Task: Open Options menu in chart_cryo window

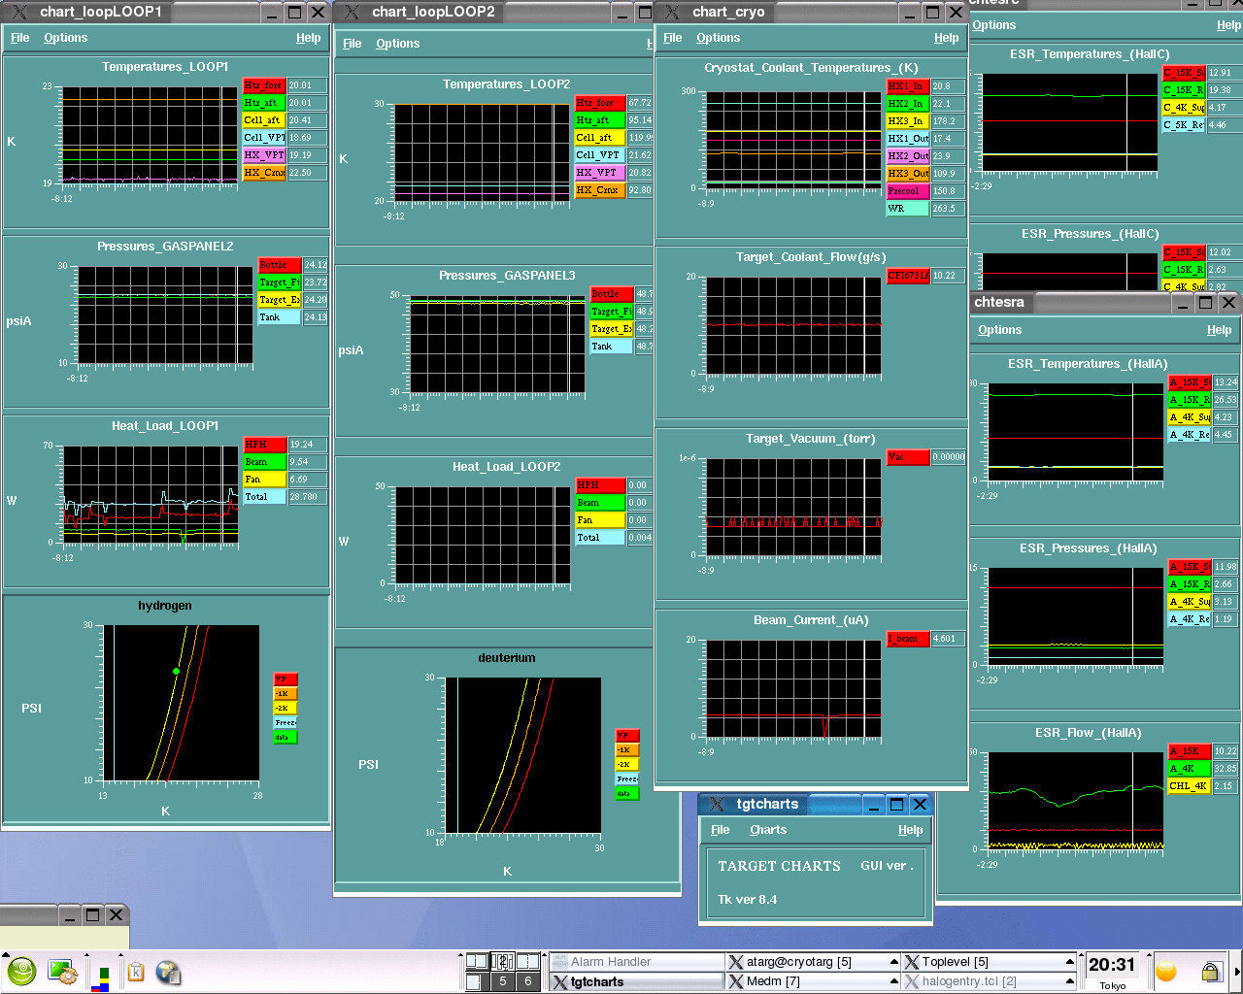Action: [718, 38]
